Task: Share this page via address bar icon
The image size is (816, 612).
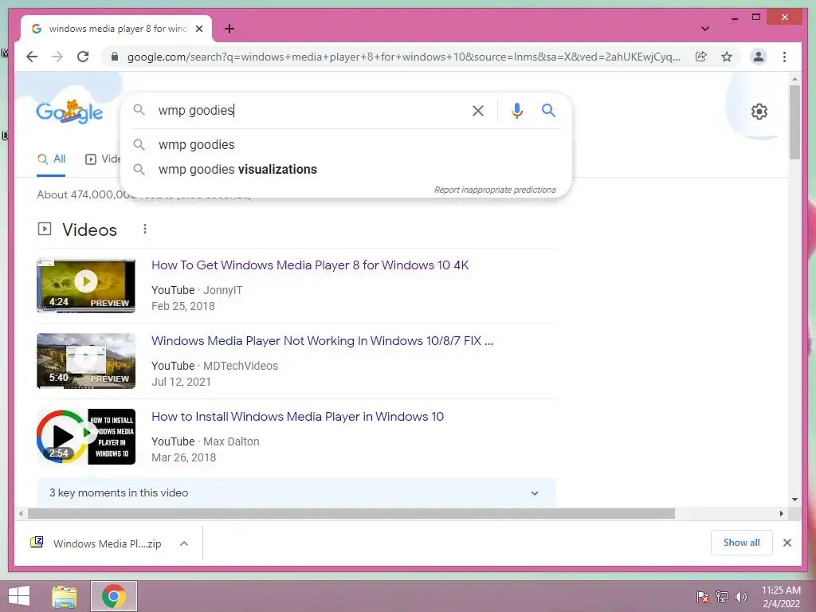Action: [x=701, y=57]
